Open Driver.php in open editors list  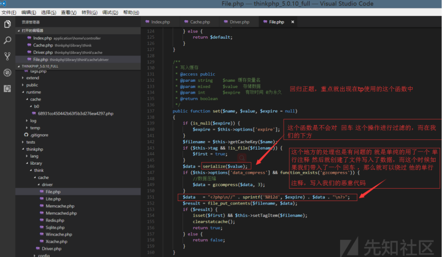click(78, 52)
